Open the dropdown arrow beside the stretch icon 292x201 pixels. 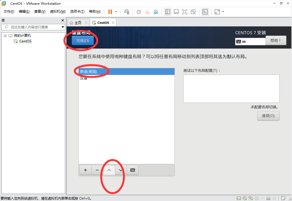223,12
